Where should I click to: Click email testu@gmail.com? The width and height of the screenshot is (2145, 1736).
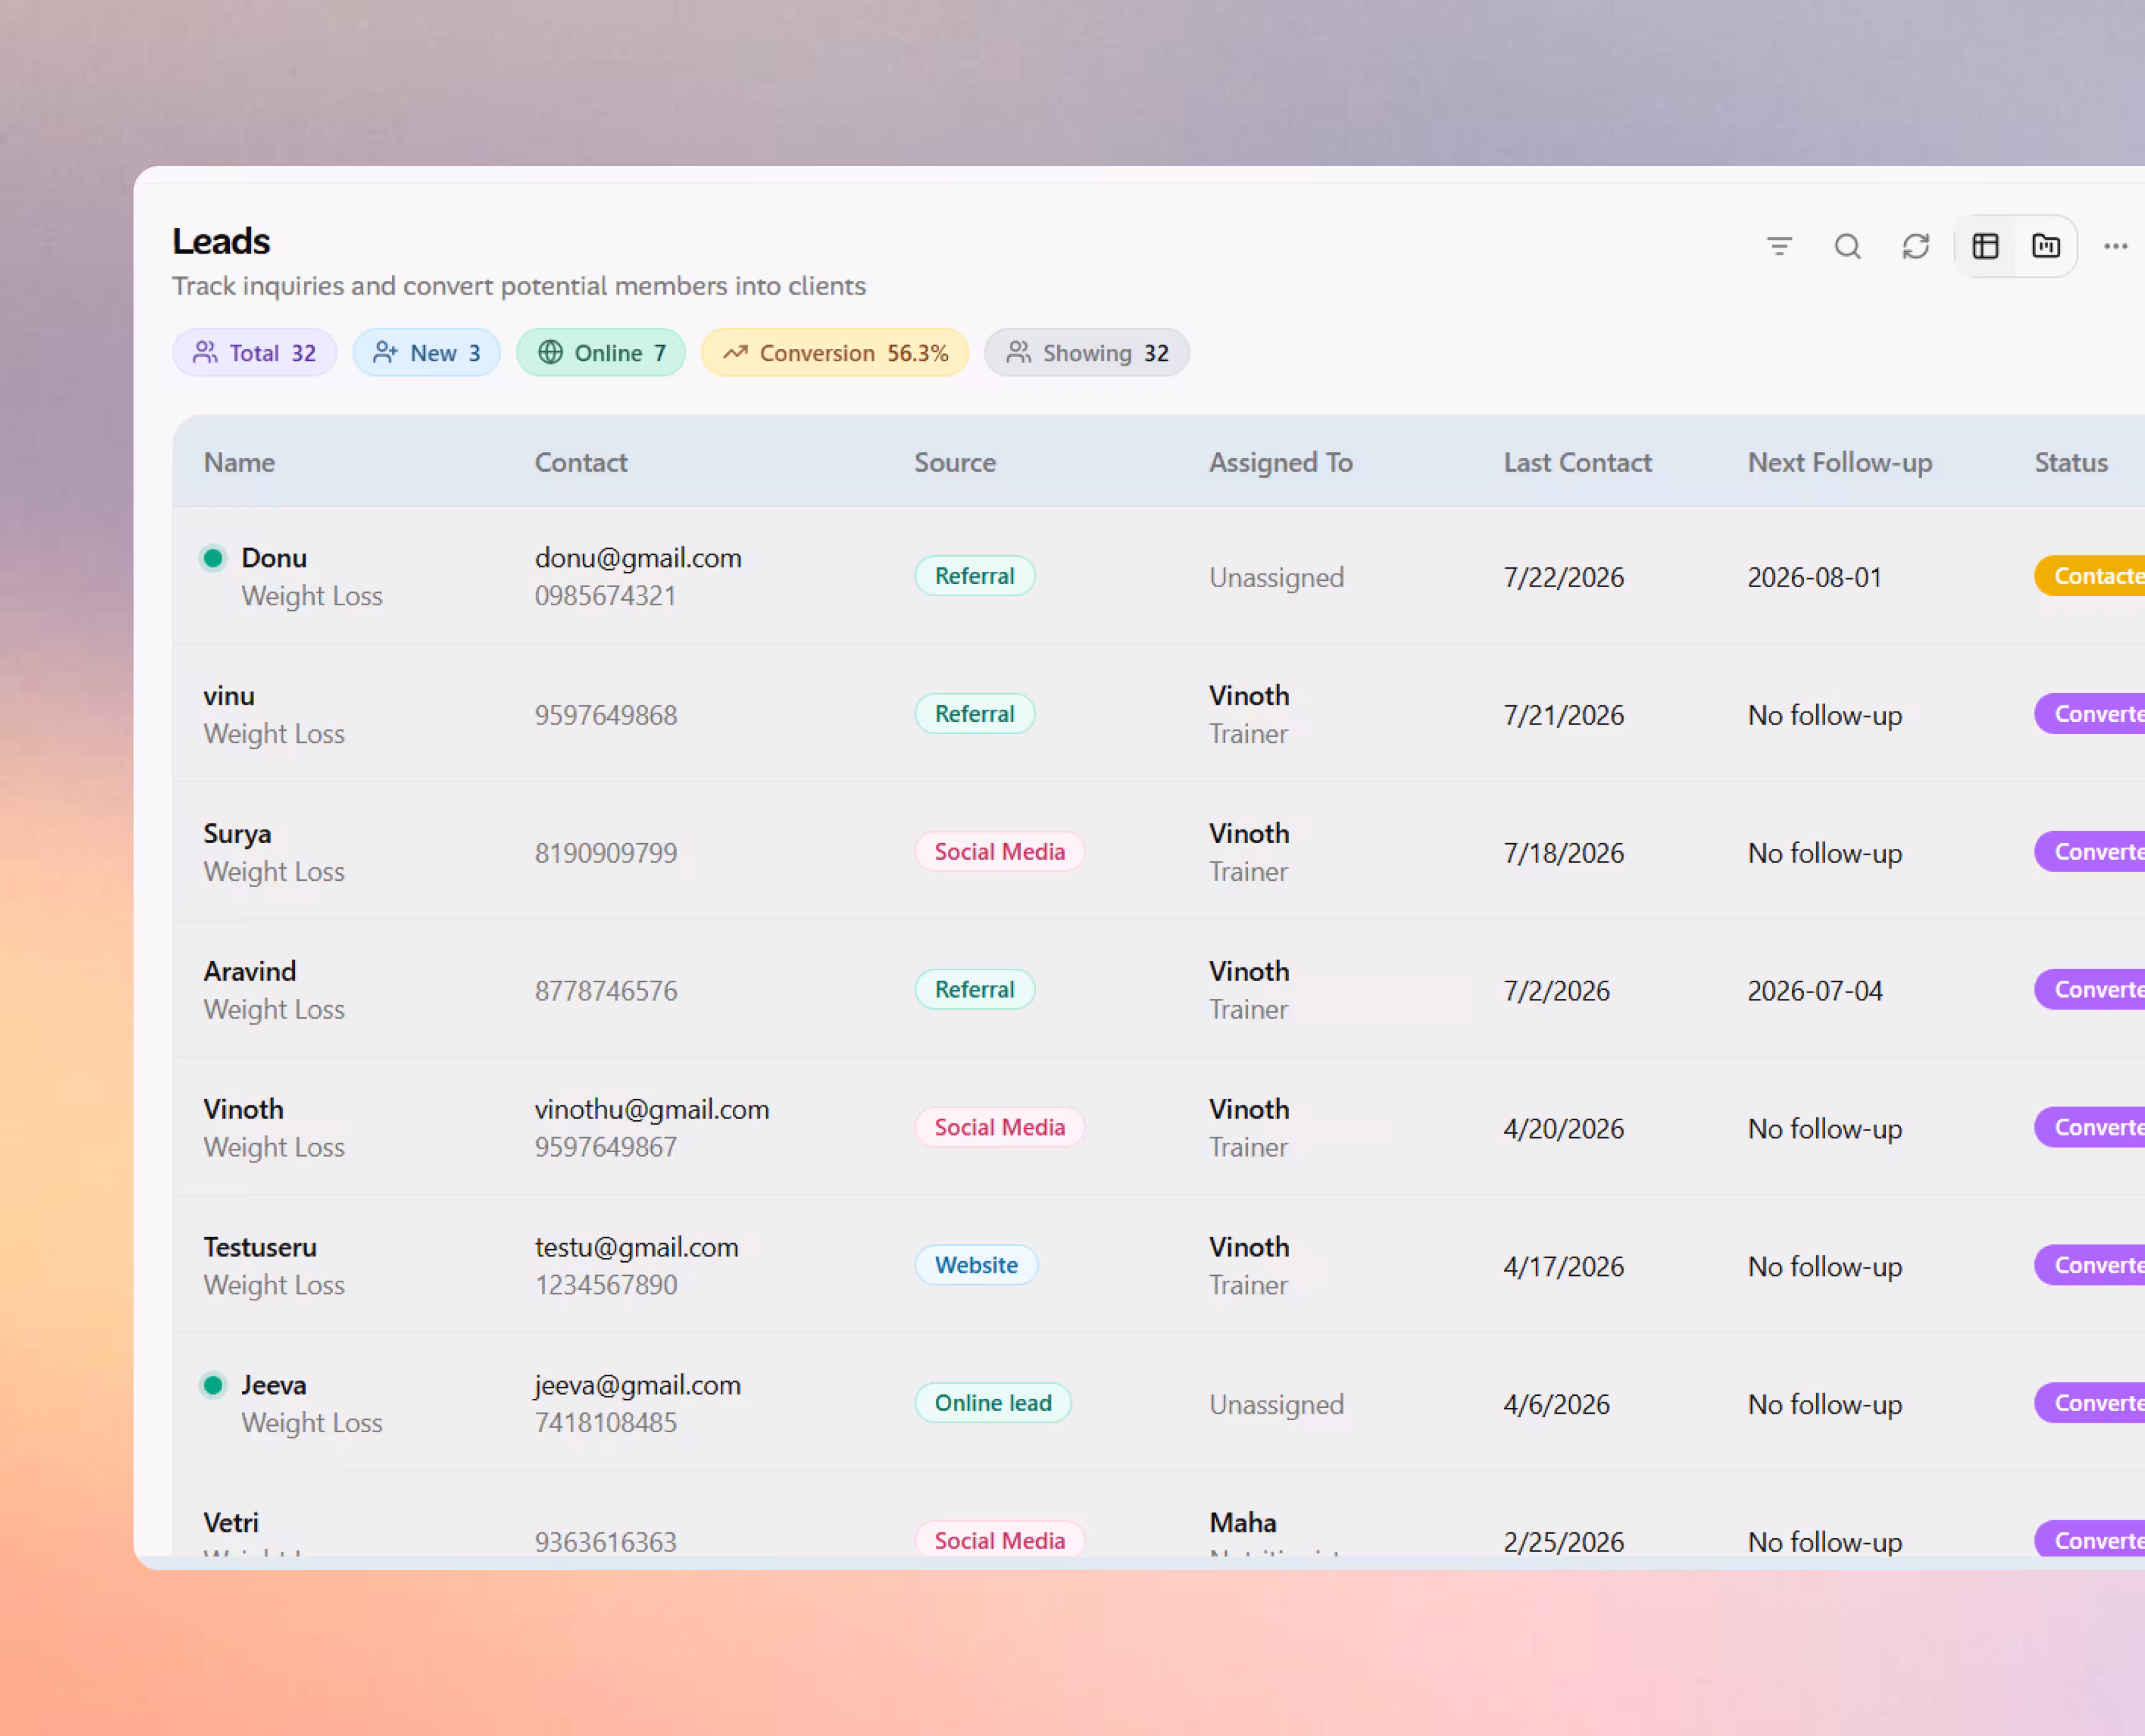(x=636, y=1248)
